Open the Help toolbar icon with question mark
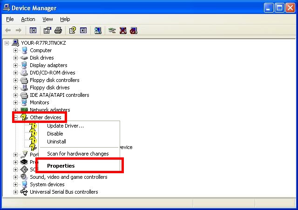Viewport: 298px width, 210px height. point(73,30)
